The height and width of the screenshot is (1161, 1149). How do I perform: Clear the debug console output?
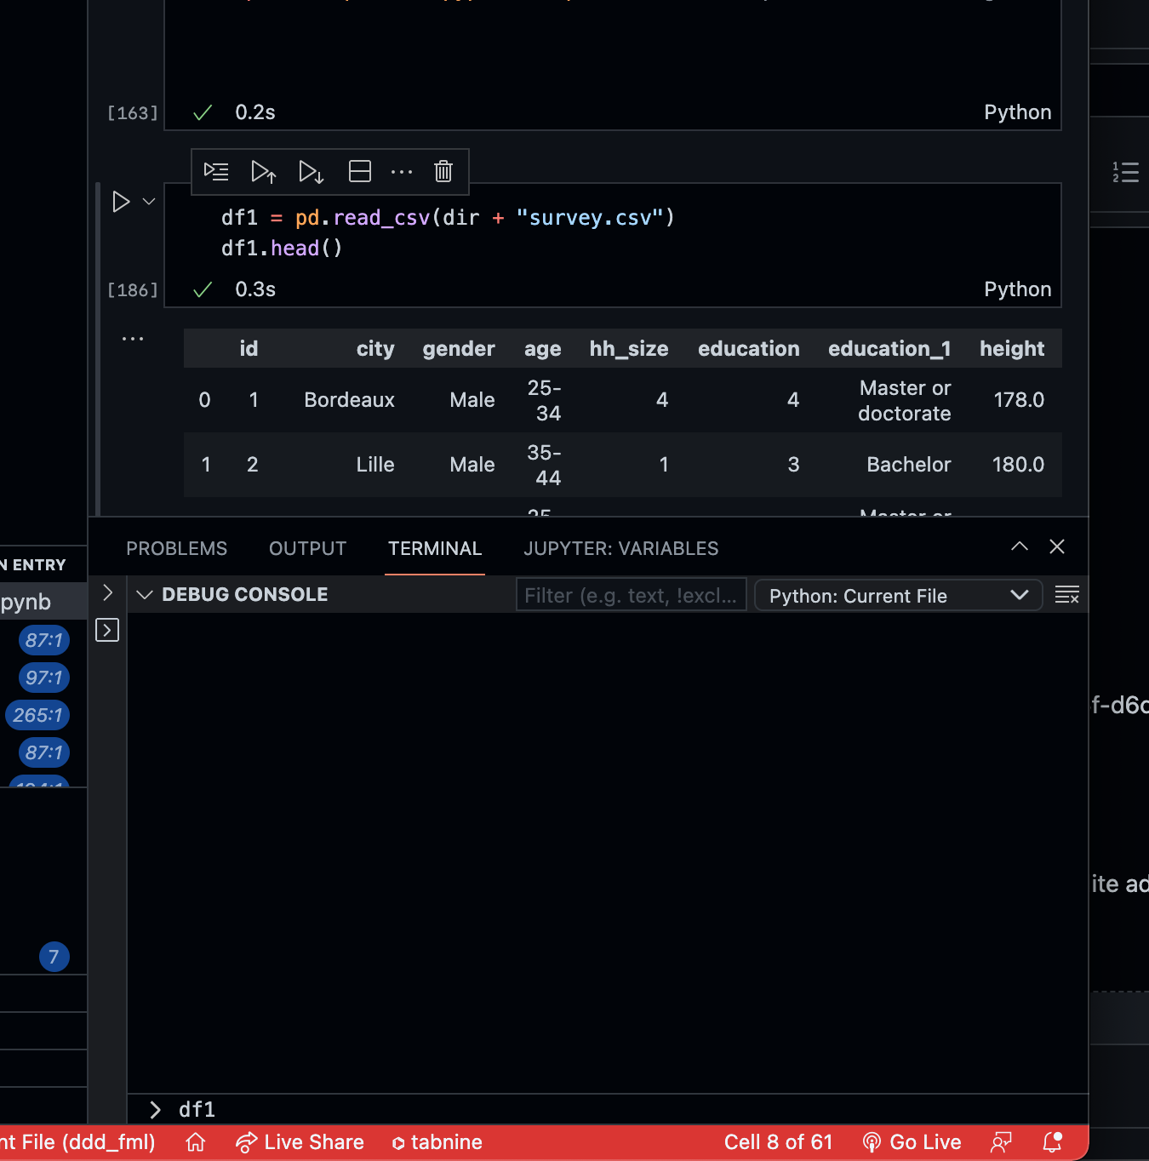point(1067,594)
